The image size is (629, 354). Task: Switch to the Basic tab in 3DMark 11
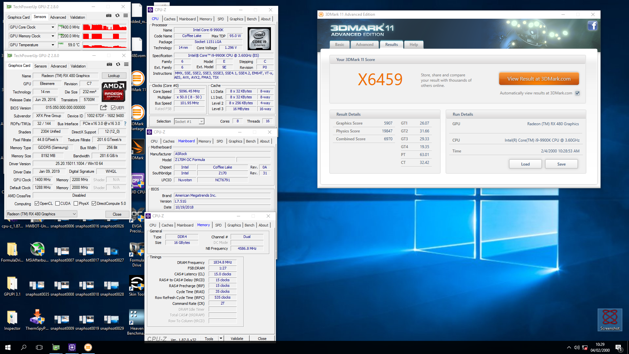pos(340,45)
